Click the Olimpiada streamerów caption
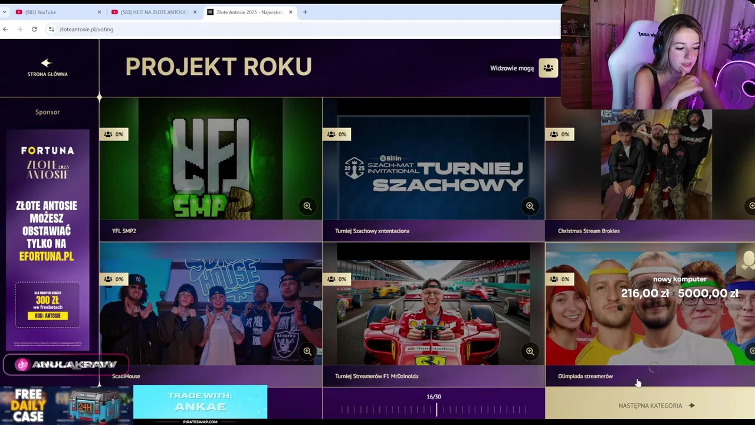This screenshot has width=755, height=425. [586, 376]
